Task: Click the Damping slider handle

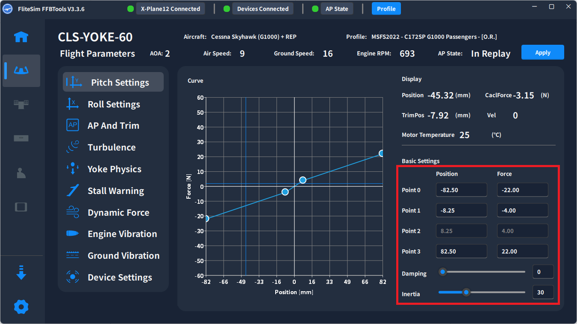Action: coord(443,272)
